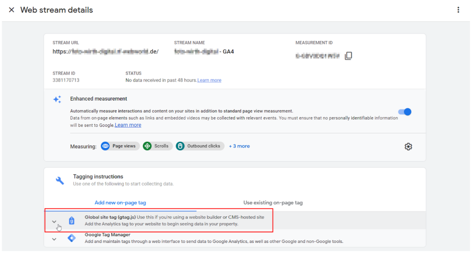Click the No data received status text

click(161, 80)
